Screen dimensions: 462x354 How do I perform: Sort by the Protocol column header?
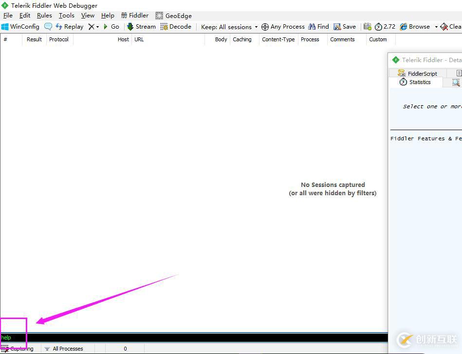click(x=59, y=39)
